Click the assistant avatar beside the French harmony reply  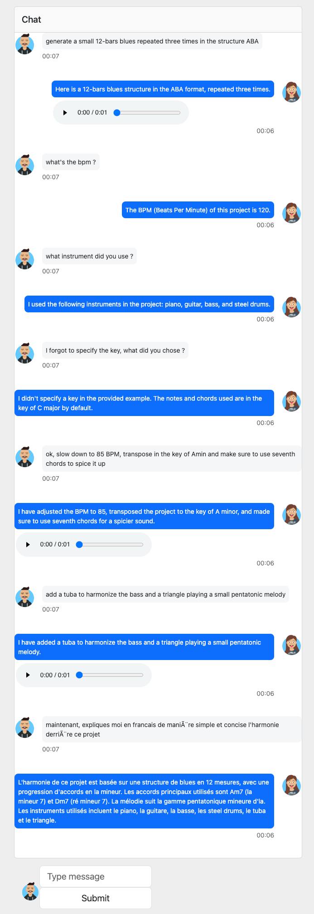(291, 785)
